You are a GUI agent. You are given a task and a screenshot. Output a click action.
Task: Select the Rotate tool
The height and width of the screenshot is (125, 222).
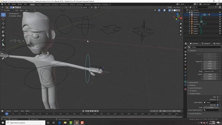point(3,27)
